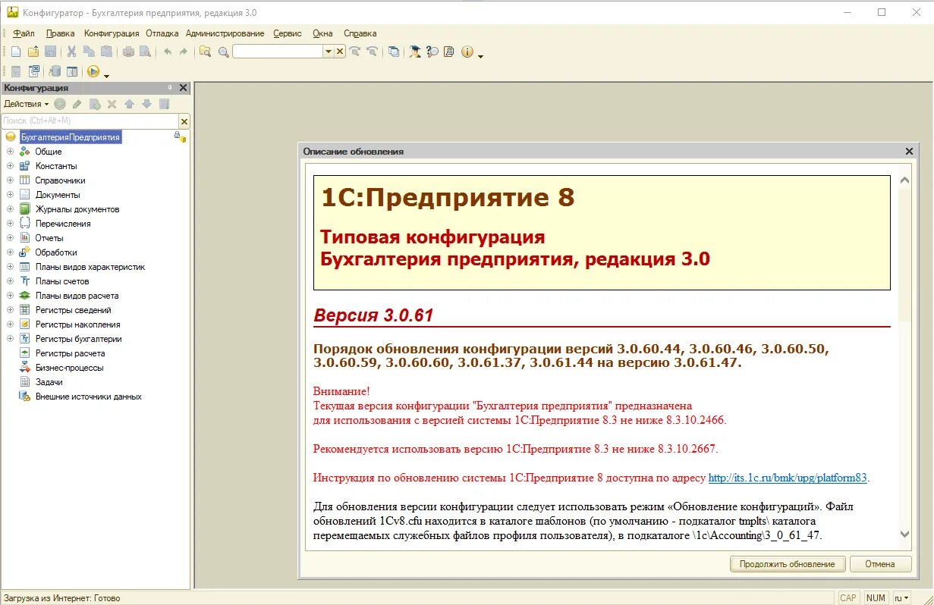
Task: Click the Print toolbar icon
Action: pyautogui.click(x=128, y=52)
